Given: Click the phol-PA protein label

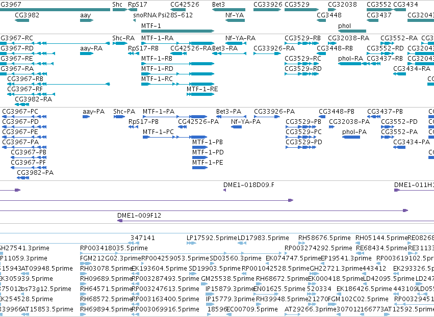Looking at the screenshot, I should click(354, 132).
